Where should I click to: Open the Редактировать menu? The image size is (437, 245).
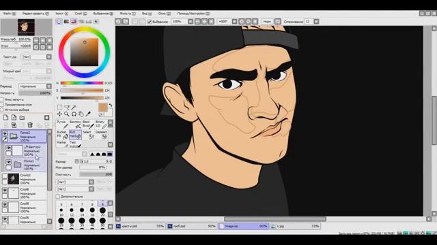click(x=36, y=14)
